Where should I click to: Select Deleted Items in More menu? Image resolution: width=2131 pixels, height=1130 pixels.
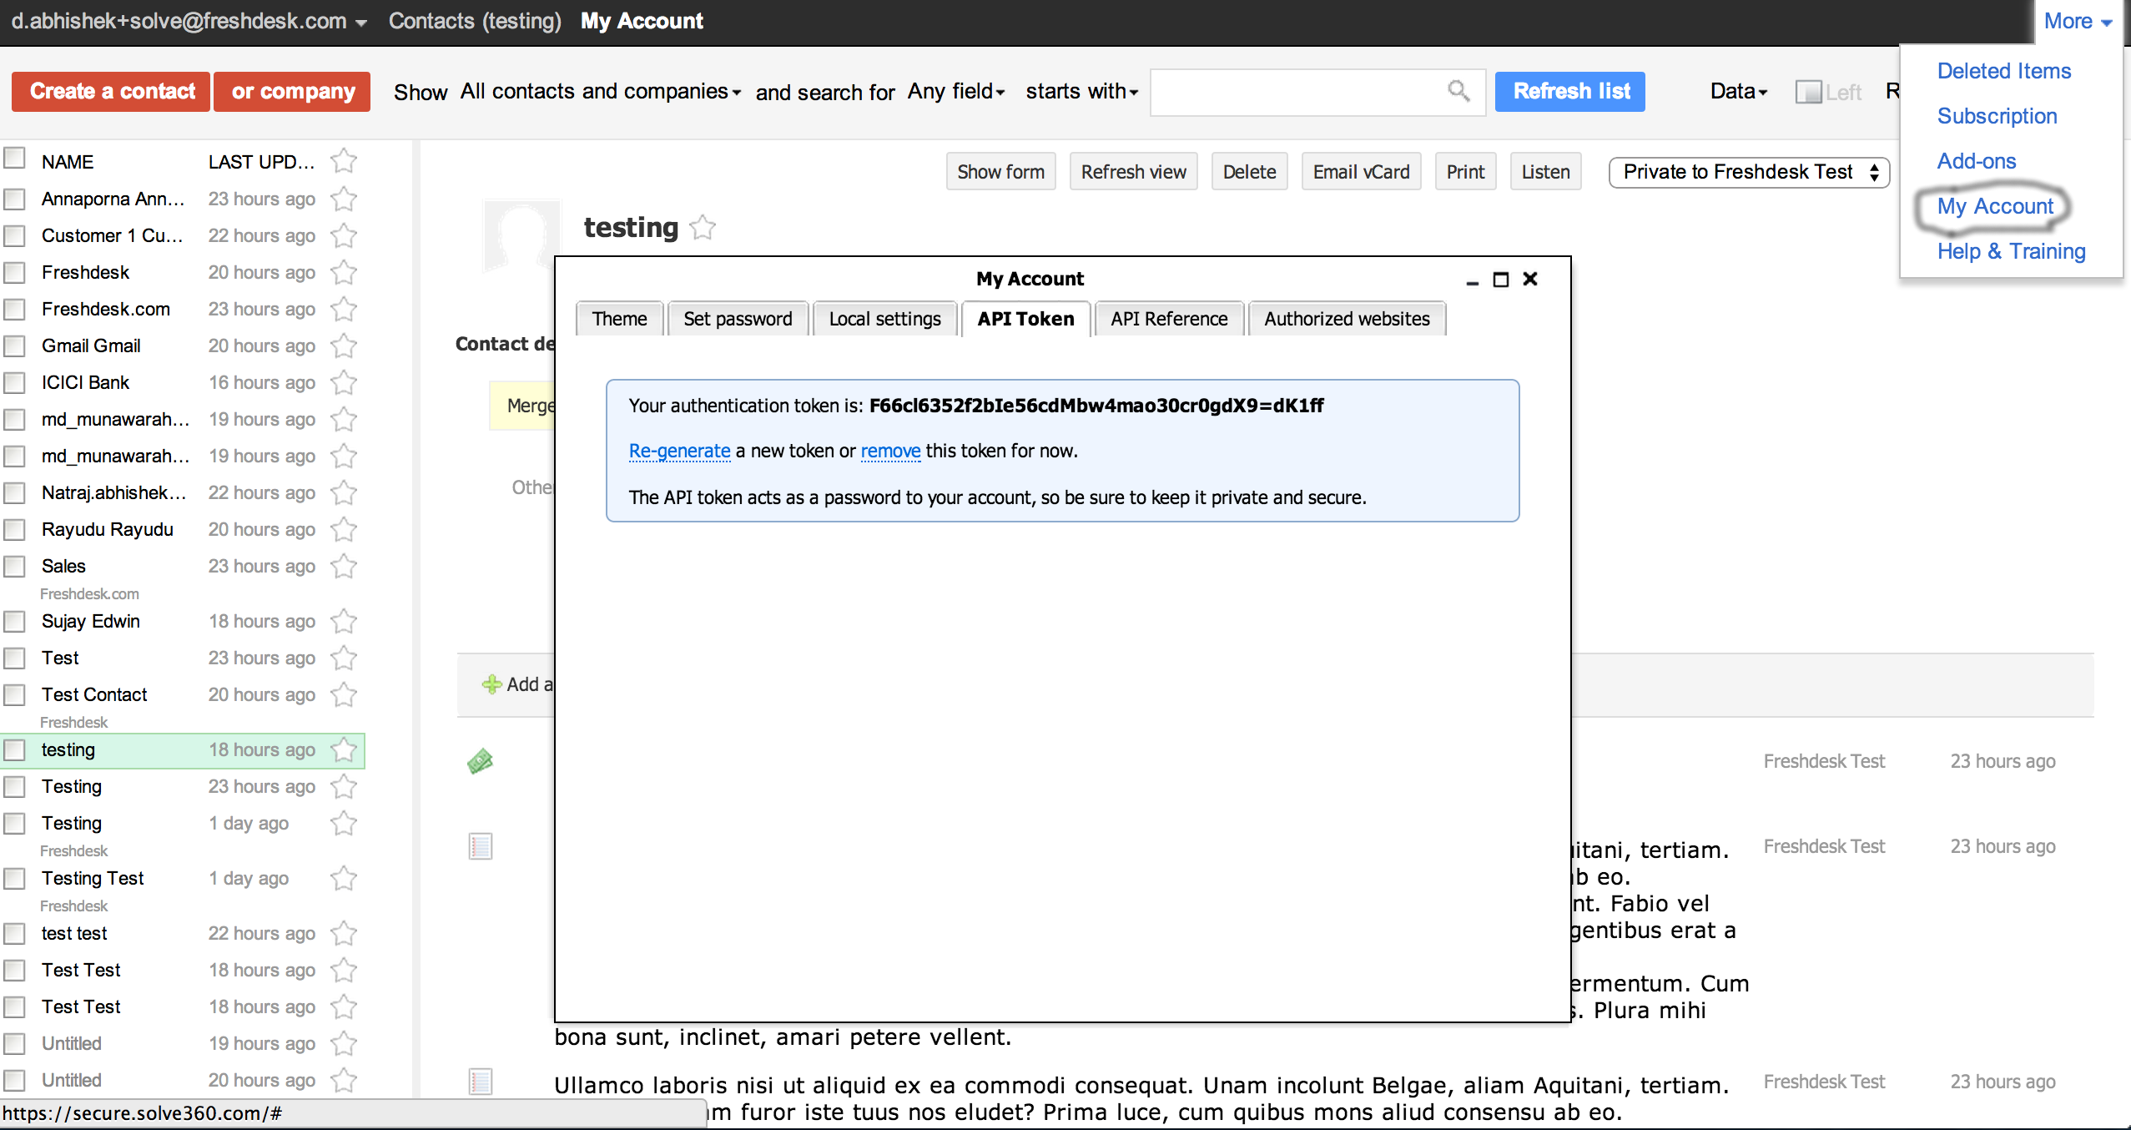click(x=2004, y=71)
